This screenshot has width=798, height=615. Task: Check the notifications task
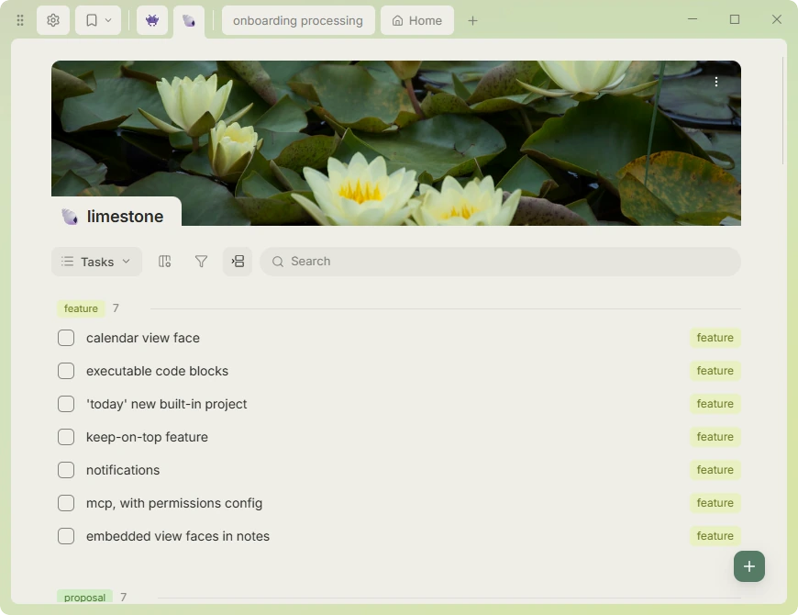(66, 470)
